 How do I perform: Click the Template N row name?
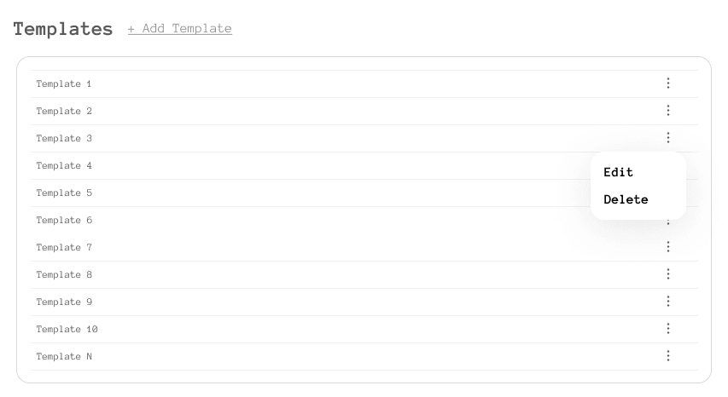pyautogui.click(x=64, y=357)
